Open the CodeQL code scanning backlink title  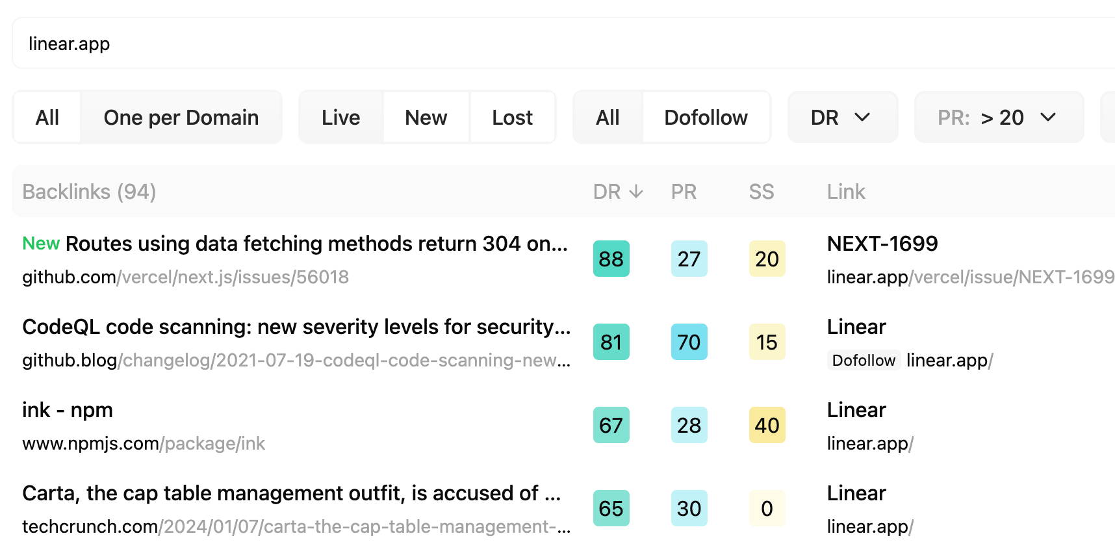coord(296,327)
